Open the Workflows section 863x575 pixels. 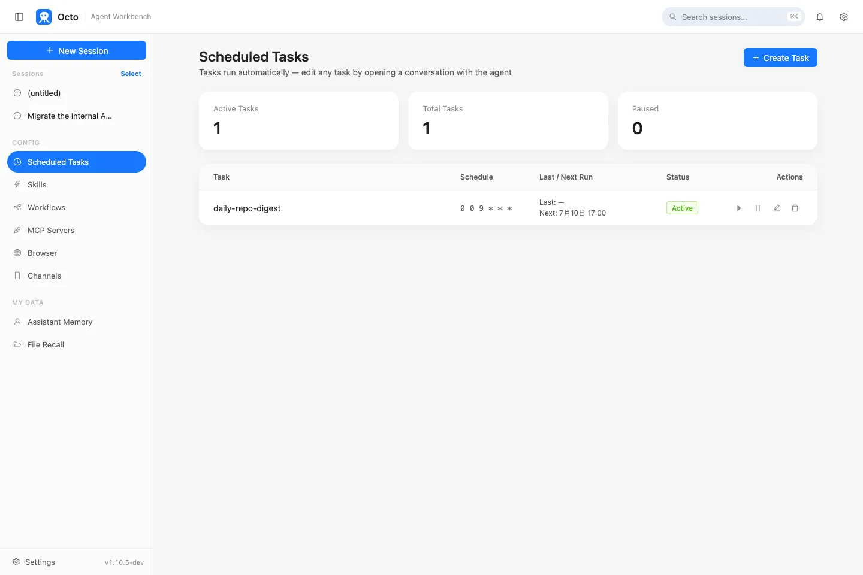77,207
